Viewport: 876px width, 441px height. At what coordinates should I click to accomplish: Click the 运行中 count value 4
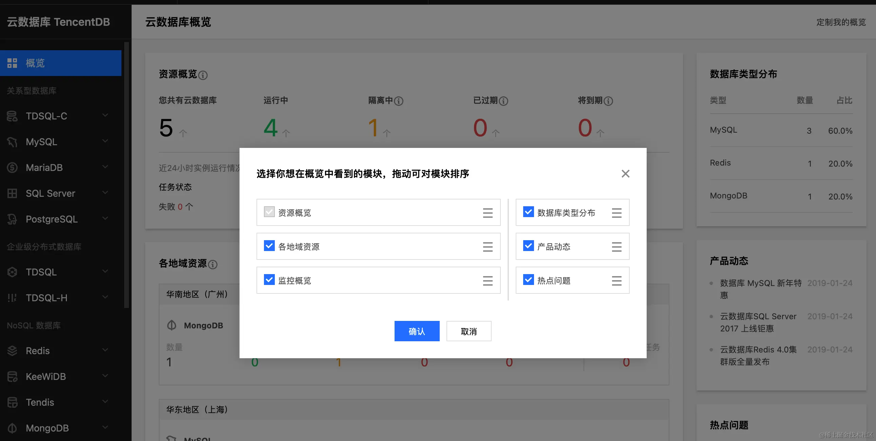[x=271, y=128]
